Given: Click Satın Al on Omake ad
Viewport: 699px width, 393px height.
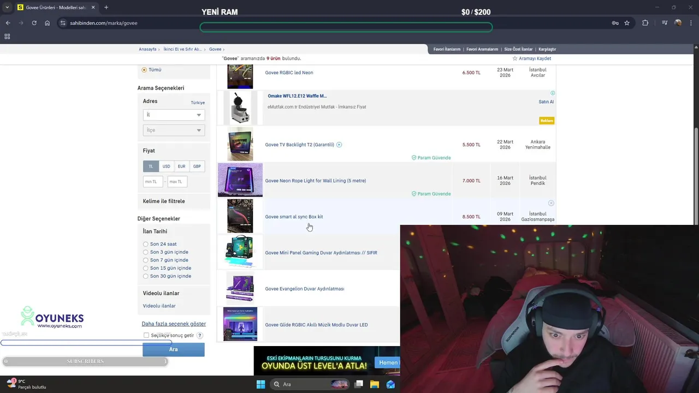Looking at the screenshot, I should point(546,102).
